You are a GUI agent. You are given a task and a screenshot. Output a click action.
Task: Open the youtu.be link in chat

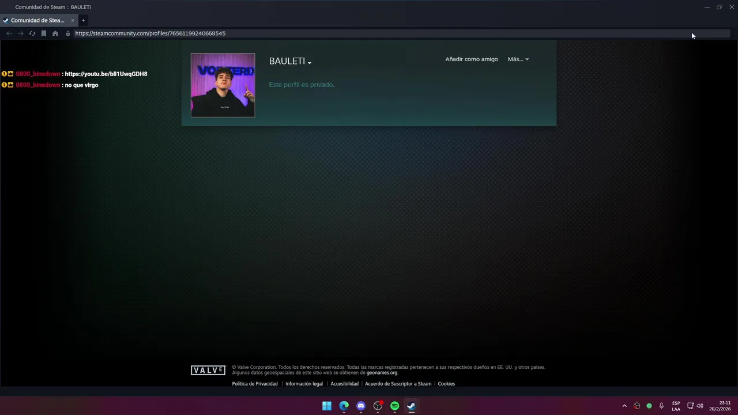[106, 74]
